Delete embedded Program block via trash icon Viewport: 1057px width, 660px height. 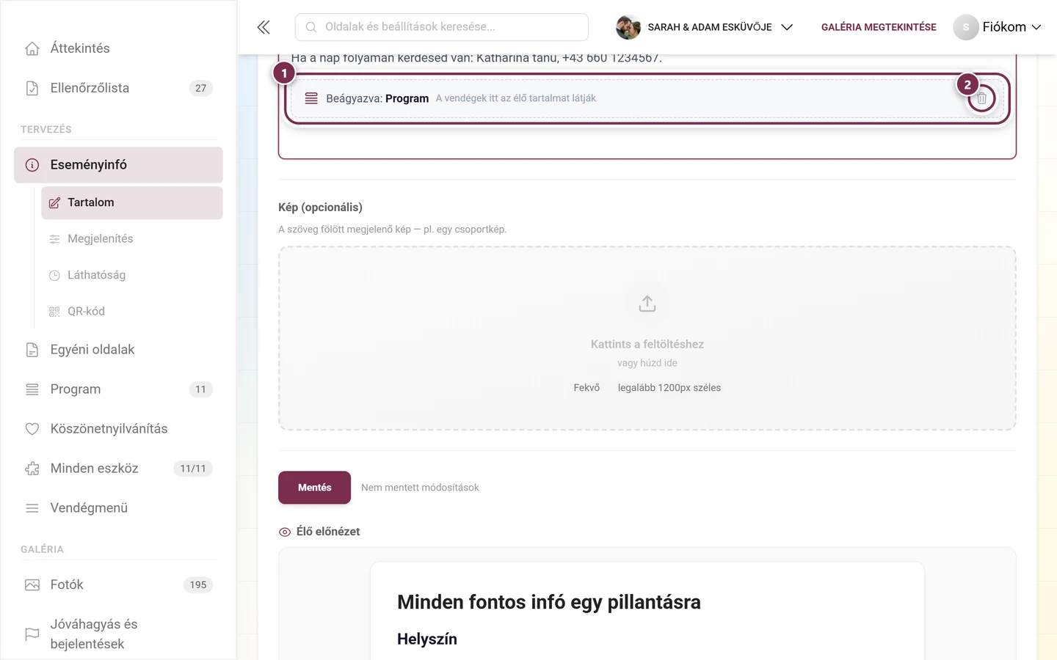tap(981, 98)
